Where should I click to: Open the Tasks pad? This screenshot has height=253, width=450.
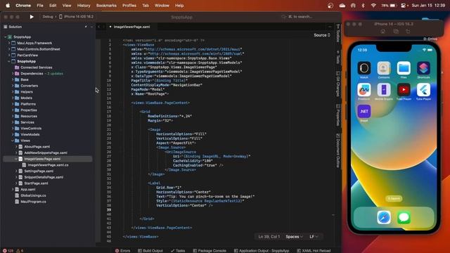(x=178, y=251)
